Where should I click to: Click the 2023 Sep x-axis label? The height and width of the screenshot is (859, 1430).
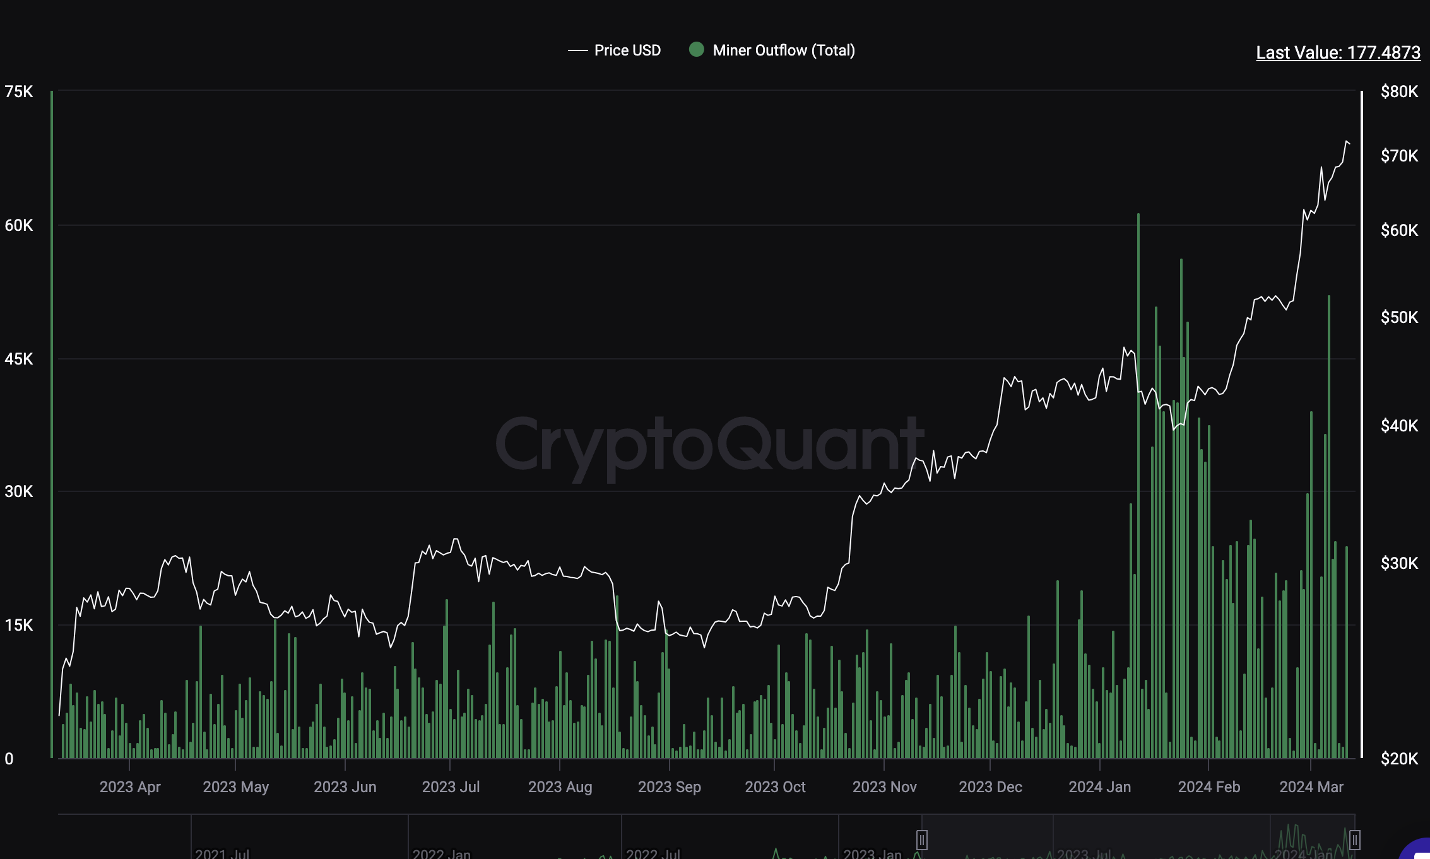669,787
